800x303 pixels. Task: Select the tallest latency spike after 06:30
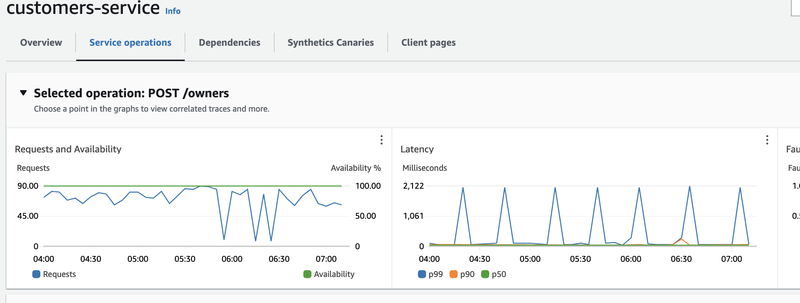pos(689,186)
